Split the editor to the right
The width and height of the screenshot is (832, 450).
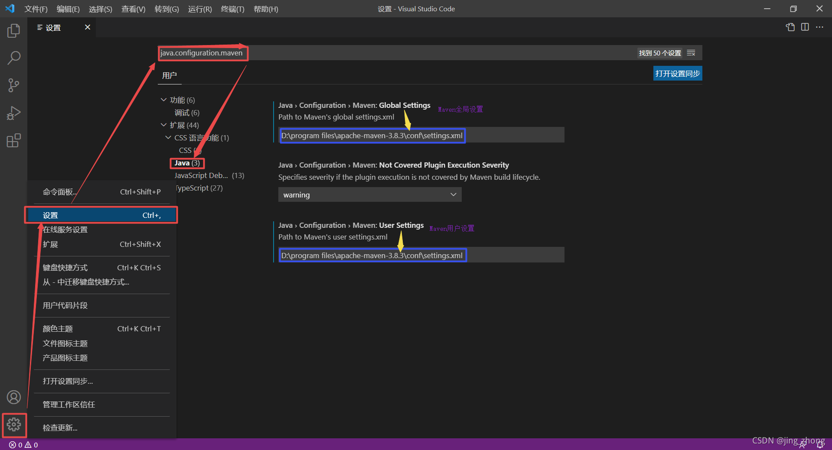805,27
